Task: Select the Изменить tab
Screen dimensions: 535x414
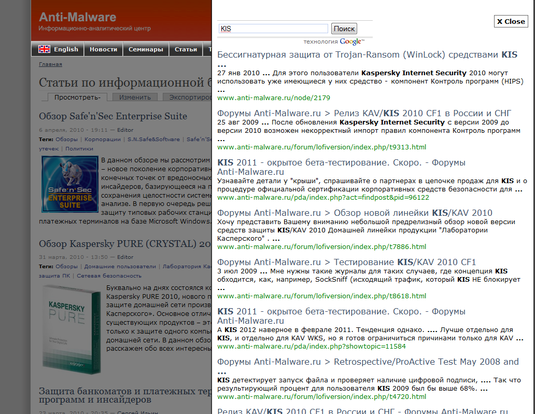Action: tap(135, 98)
